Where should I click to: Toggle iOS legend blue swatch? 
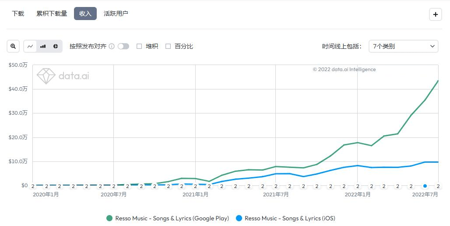point(239,218)
